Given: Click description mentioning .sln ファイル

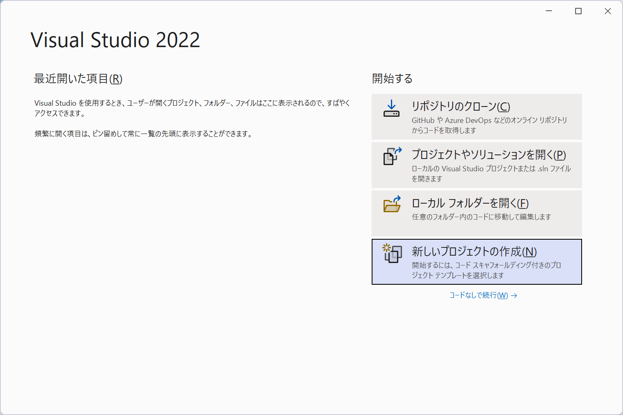Looking at the screenshot, I should (491, 174).
